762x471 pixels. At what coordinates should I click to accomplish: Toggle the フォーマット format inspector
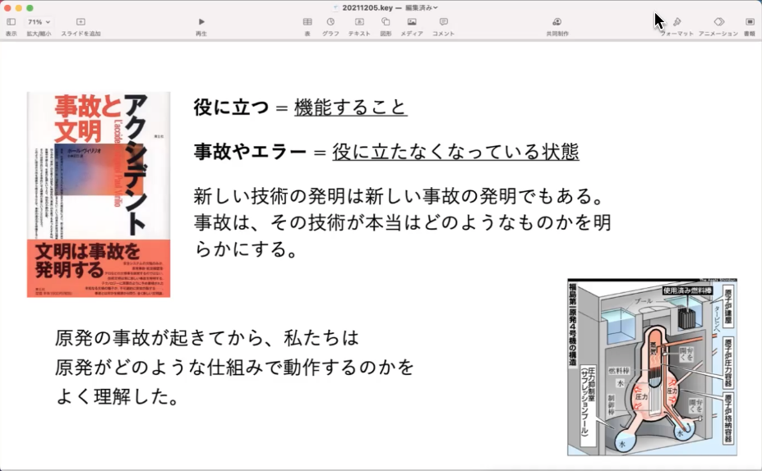point(677,21)
